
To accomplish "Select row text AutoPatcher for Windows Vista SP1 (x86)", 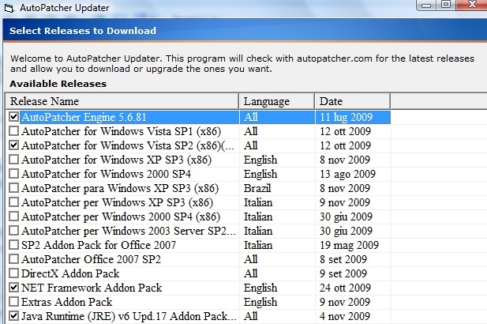I will pyautogui.click(x=121, y=131).
